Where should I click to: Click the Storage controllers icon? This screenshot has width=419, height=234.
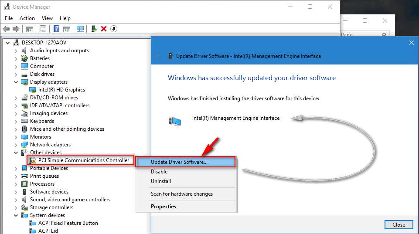pyautogui.click(x=24, y=207)
